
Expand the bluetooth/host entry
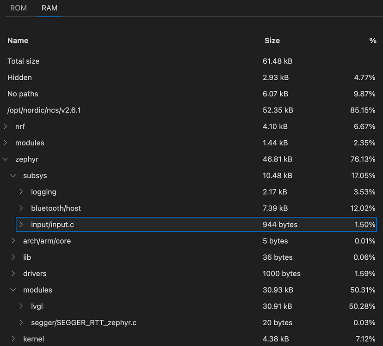tap(21, 208)
